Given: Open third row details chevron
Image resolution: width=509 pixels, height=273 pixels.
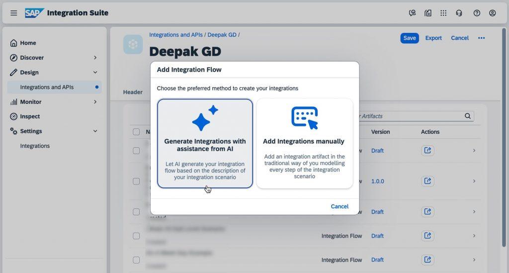Looking at the screenshot, I should click(474, 212).
